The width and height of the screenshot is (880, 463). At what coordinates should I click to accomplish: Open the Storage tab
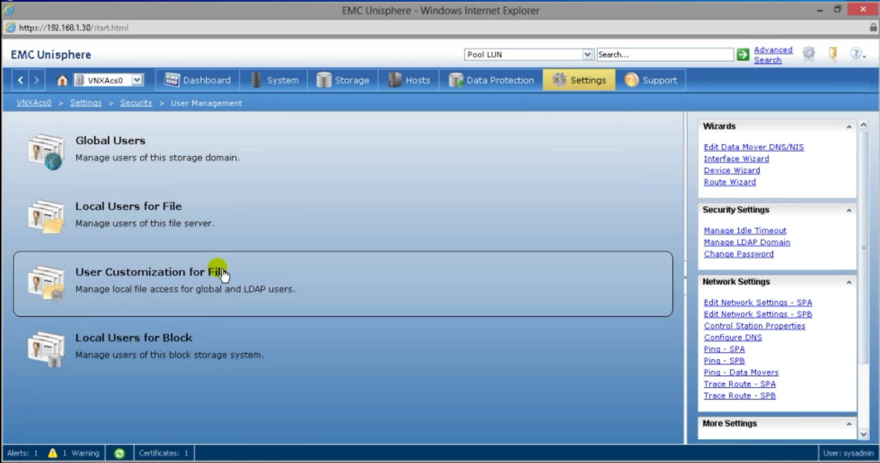click(342, 80)
